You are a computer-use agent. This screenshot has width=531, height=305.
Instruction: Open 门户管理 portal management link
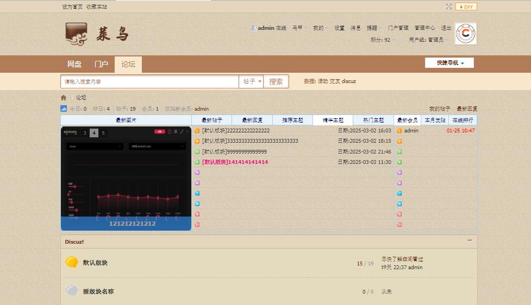(x=398, y=28)
